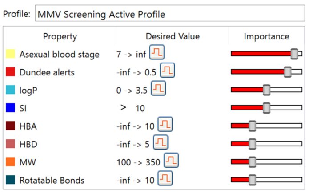Open the MW desirability function icon
The width and height of the screenshot is (309, 193).
pos(171,161)
